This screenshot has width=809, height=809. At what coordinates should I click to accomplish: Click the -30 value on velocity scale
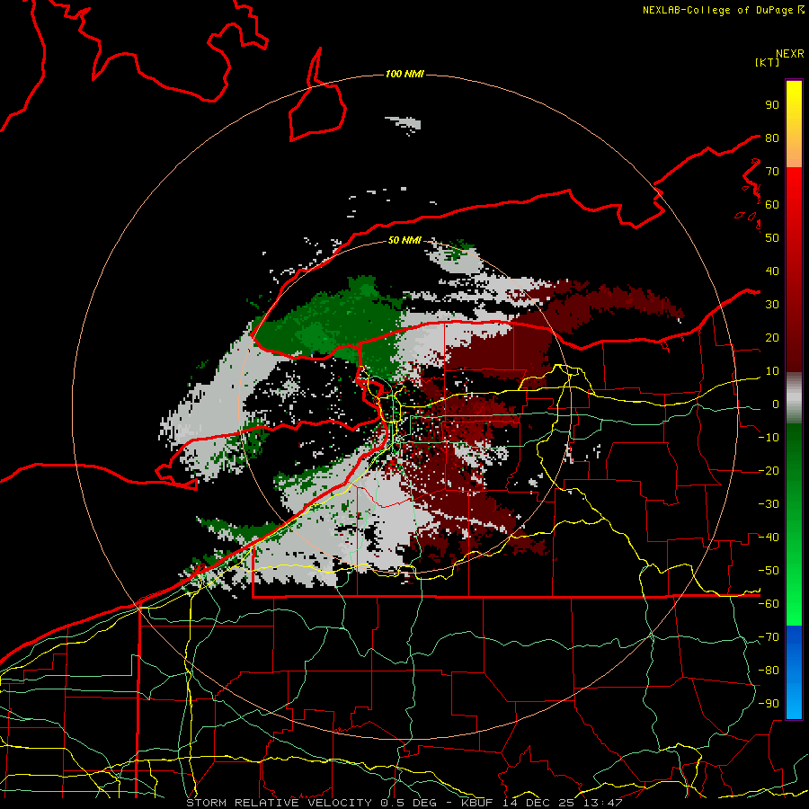coord(769,504)
